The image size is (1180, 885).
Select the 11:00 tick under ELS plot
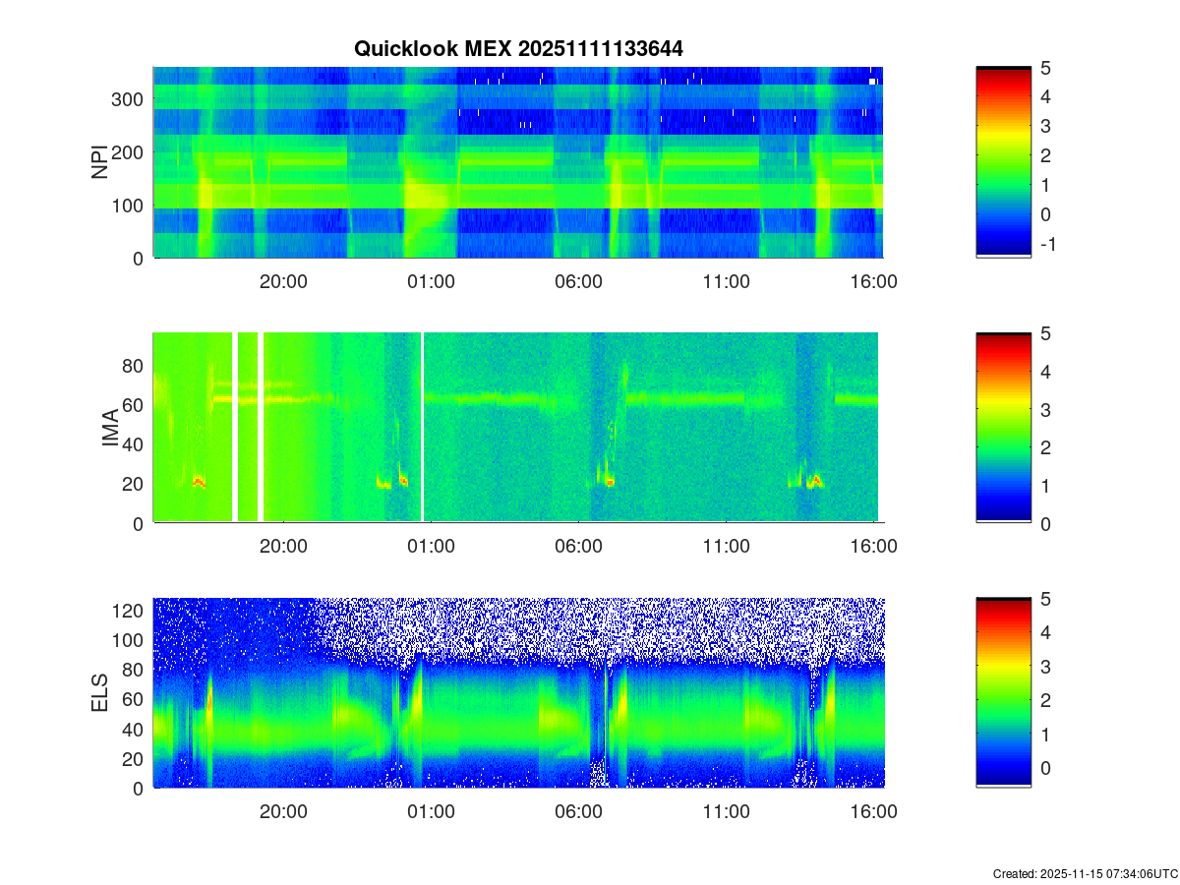click(726, 813)
